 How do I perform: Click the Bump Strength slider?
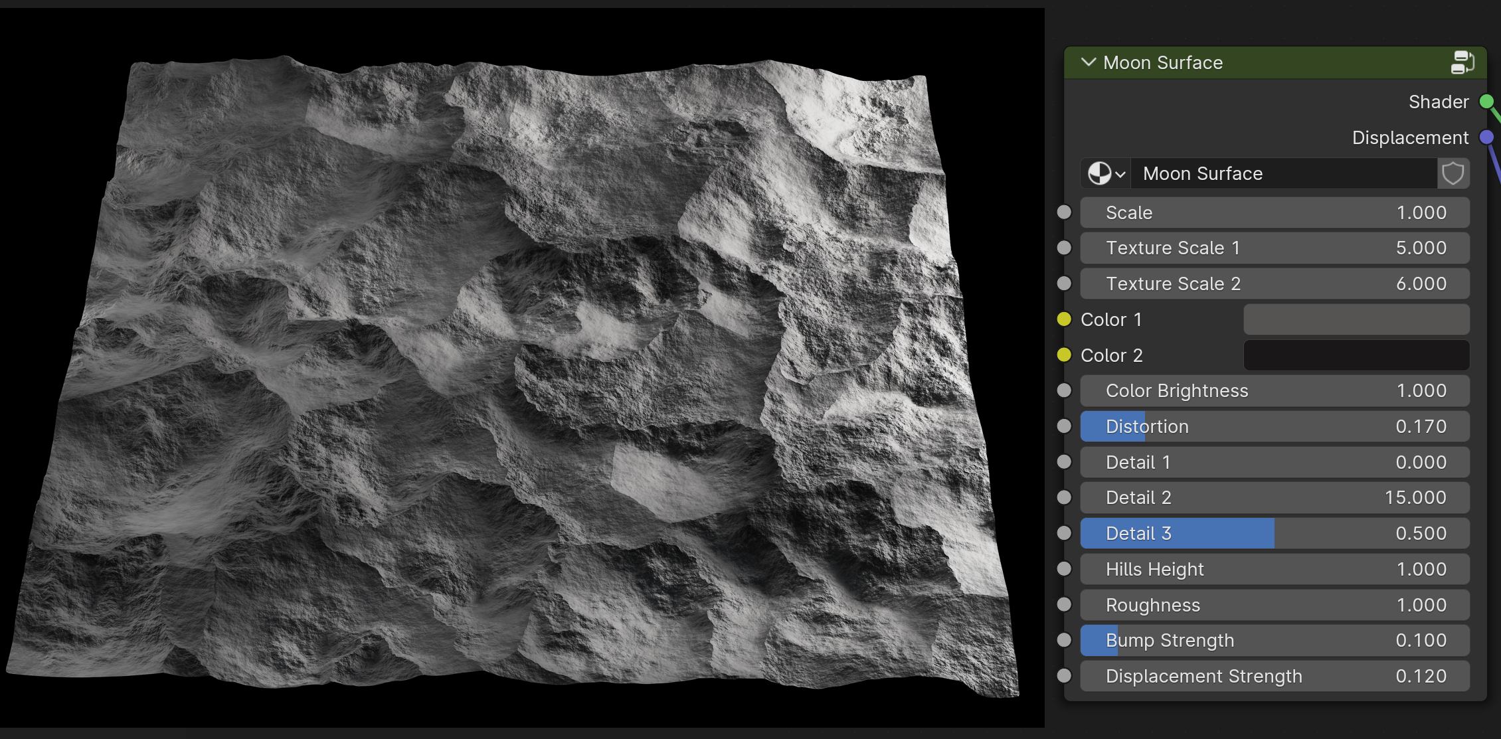[1274, 640]
